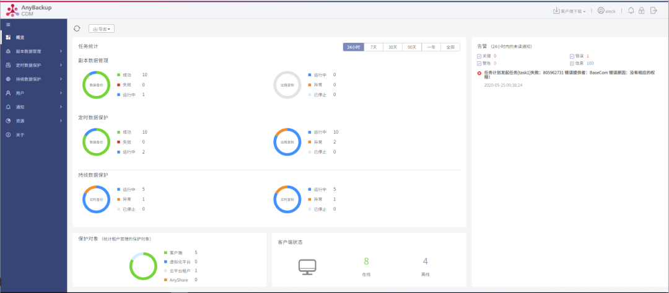Click the 关于 info icon in sidebar

pyautogui.click(x=8, y=135)
